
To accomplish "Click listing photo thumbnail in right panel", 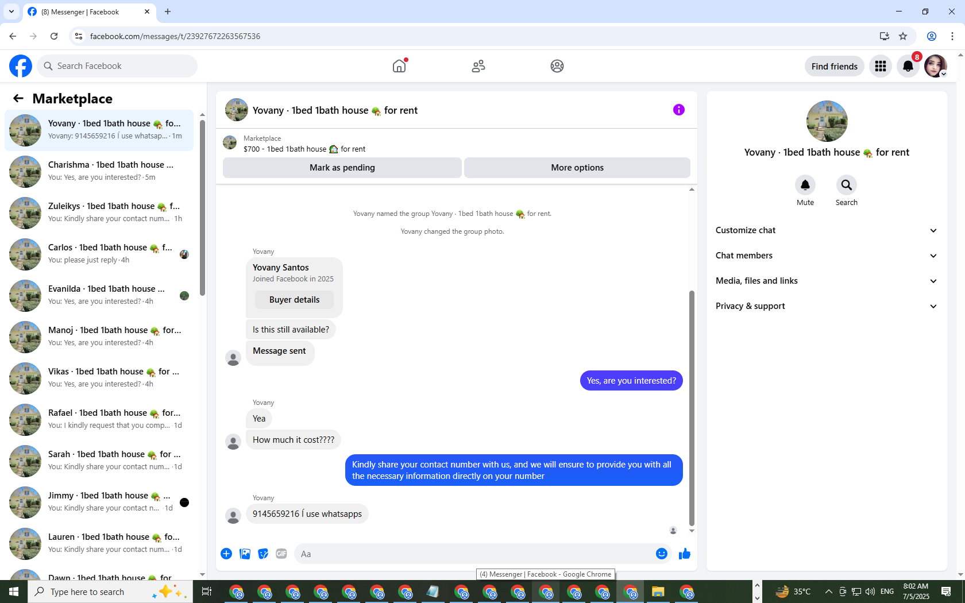I will pyautogui.click(x=827, y=121).
